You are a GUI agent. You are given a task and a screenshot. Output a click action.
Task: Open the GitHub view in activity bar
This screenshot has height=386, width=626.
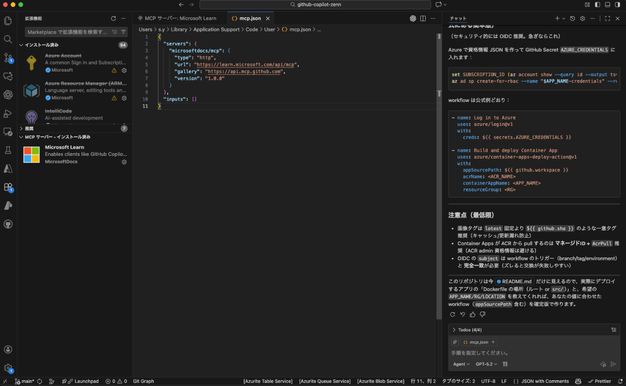coord(8,224)
